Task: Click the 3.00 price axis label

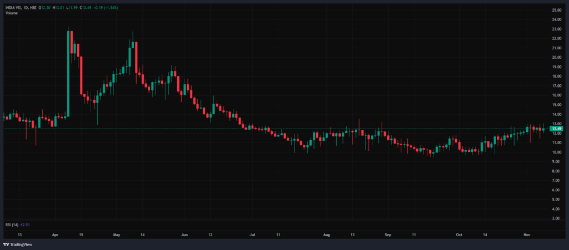Action: coord(556,218)
